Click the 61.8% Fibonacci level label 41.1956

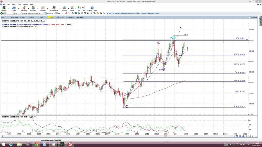click(x=239, y=80)
